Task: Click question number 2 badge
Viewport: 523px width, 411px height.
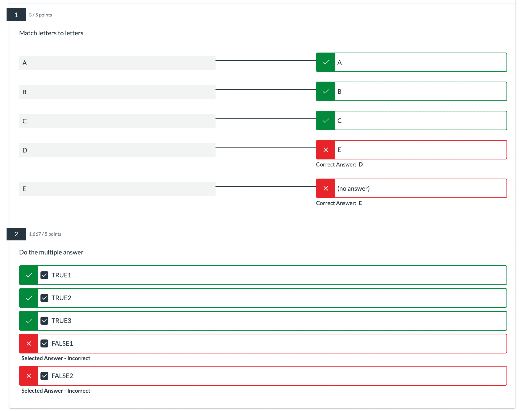Action: coord(16,234)
